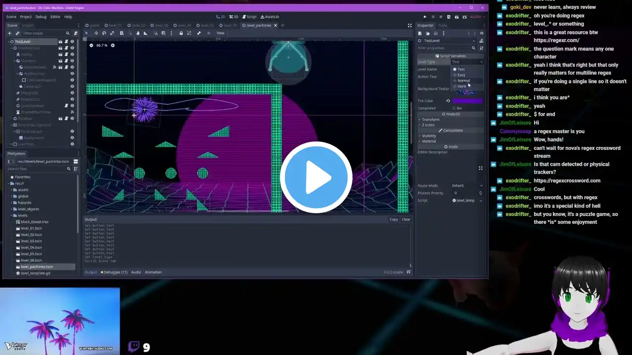Viewport: 632px width, 355px height.
Task: Expand the Transform section in Inspector
Action: [430, 119]
